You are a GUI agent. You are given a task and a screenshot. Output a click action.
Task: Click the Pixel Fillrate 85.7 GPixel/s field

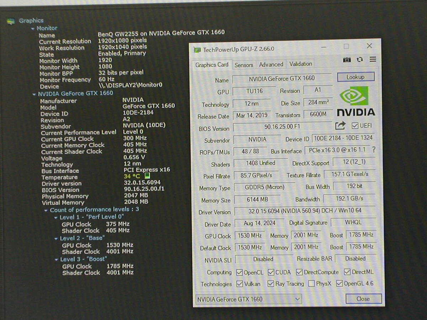pyautogui.click(x=256, y=175)
